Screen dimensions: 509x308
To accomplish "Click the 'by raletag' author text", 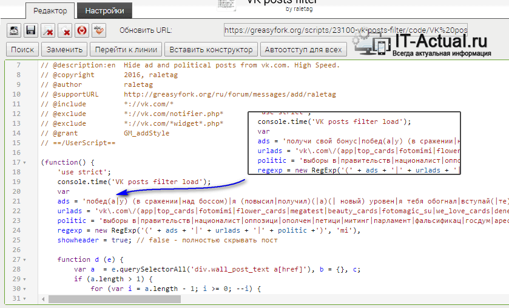I will point(299,9).
